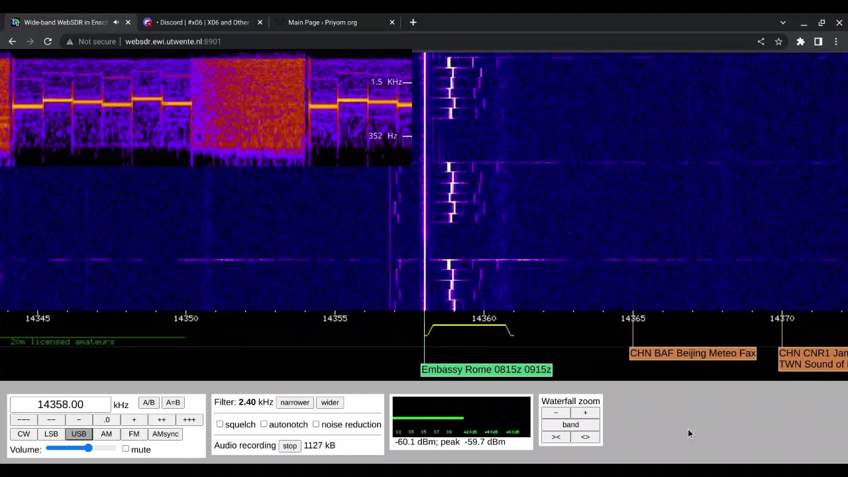Select USB mode
848x477 pixels.
[79, 434]
